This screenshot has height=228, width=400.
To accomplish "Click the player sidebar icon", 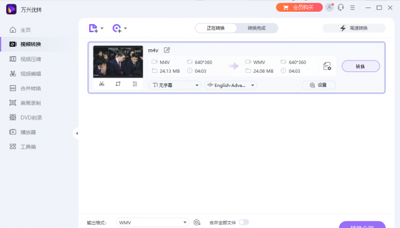I will (x=13, y=132).
